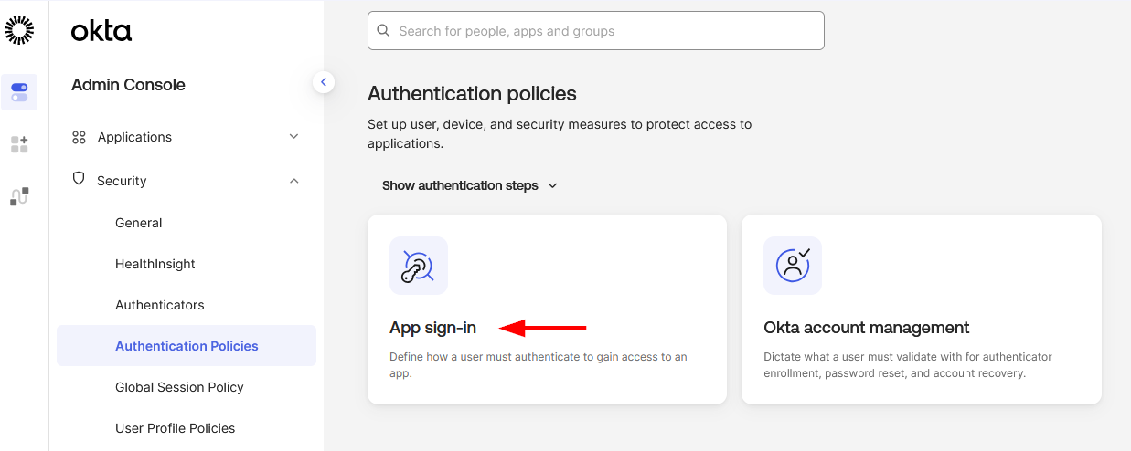Open the General security menu item
1131x451 pixels.
pos(138,223)
